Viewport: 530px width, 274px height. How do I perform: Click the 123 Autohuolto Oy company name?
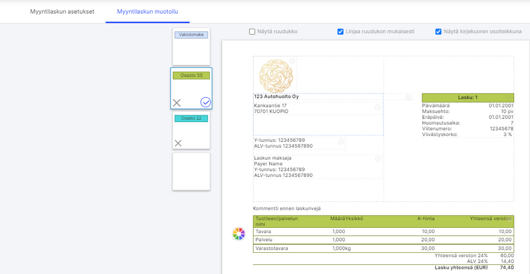(x=276, y=97)
